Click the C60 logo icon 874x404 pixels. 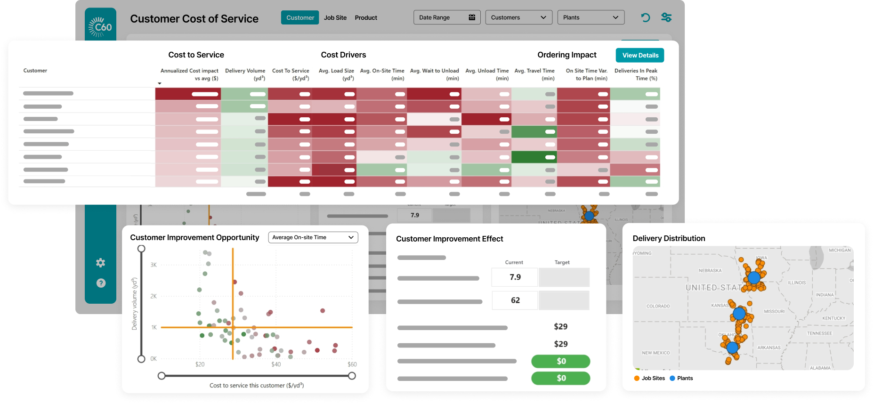pyautogui.click(x=100, y=26)
